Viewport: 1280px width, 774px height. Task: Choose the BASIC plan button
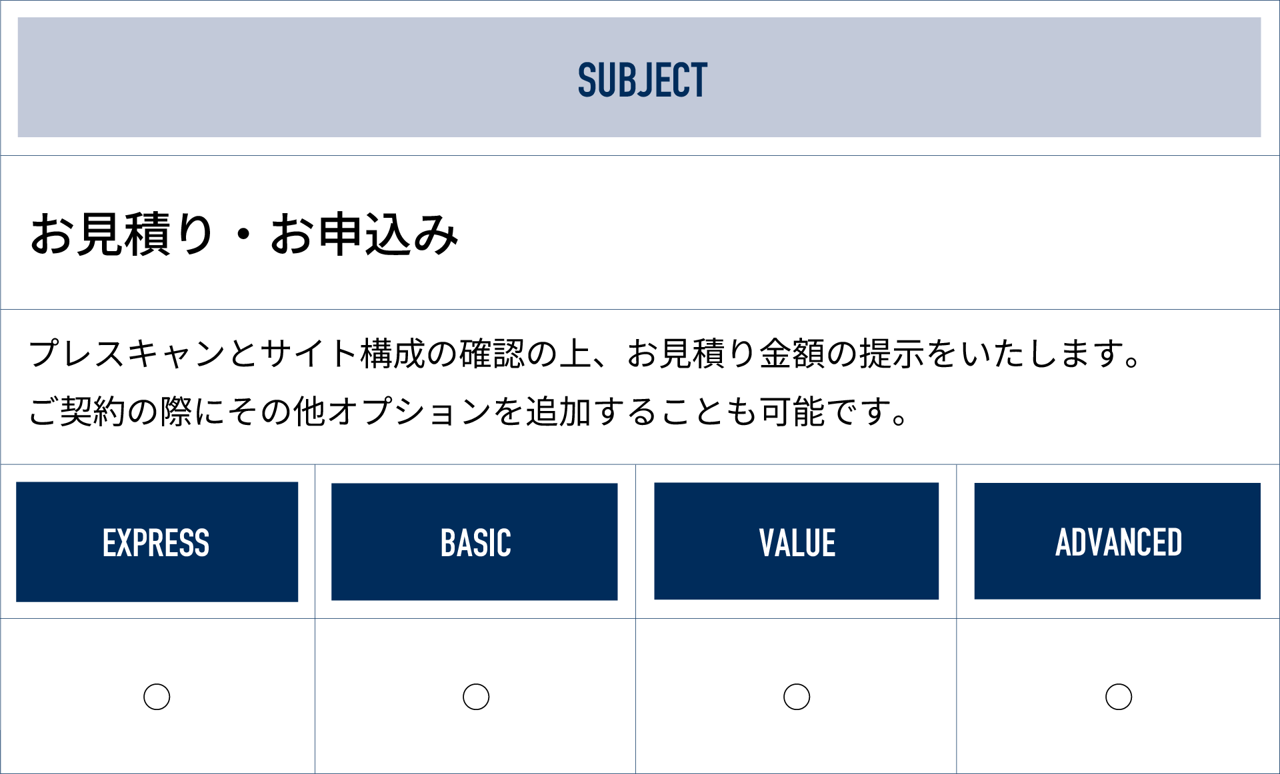pyautogui.click(x=474, y=542)
